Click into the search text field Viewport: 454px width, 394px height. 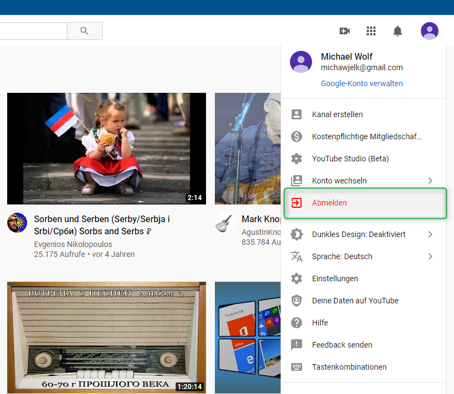point(33,31)
